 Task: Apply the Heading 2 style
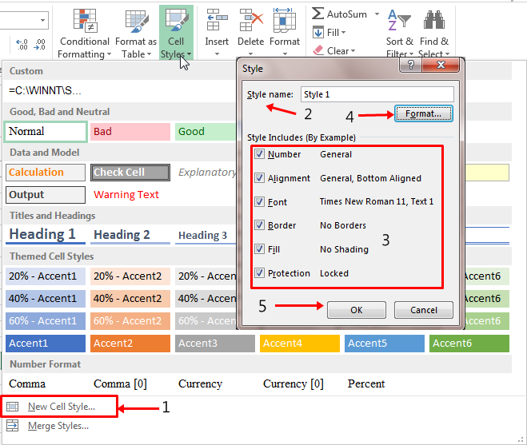(130, 235)
